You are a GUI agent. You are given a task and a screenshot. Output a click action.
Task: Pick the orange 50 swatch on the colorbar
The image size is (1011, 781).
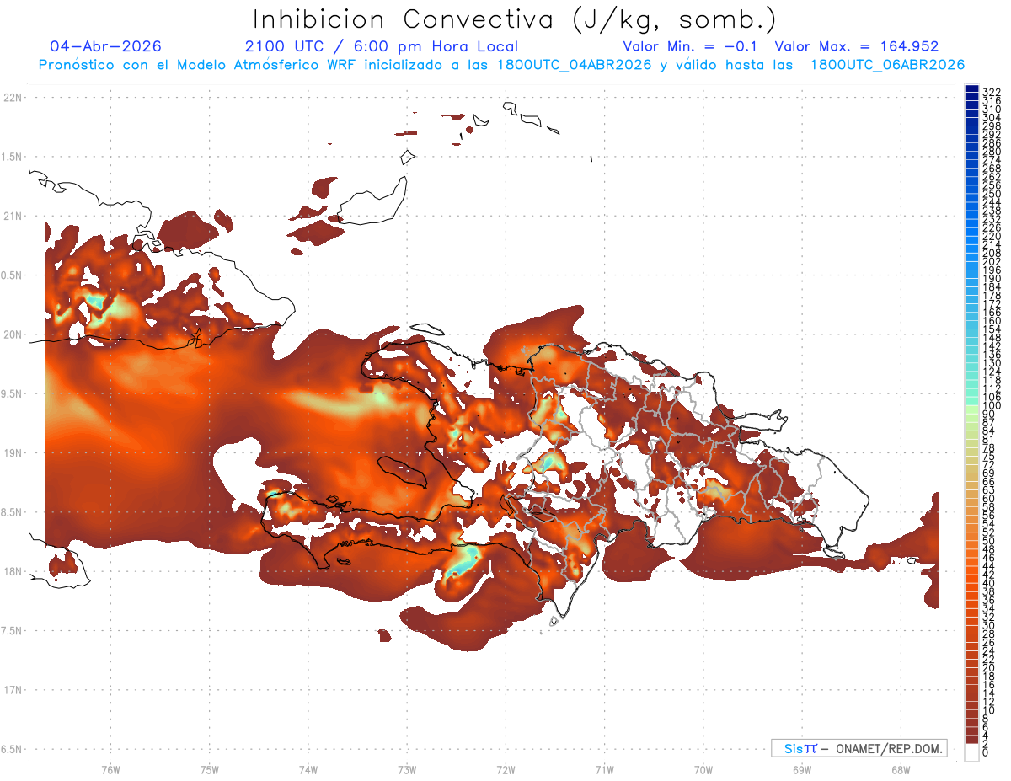coord(971,542)
